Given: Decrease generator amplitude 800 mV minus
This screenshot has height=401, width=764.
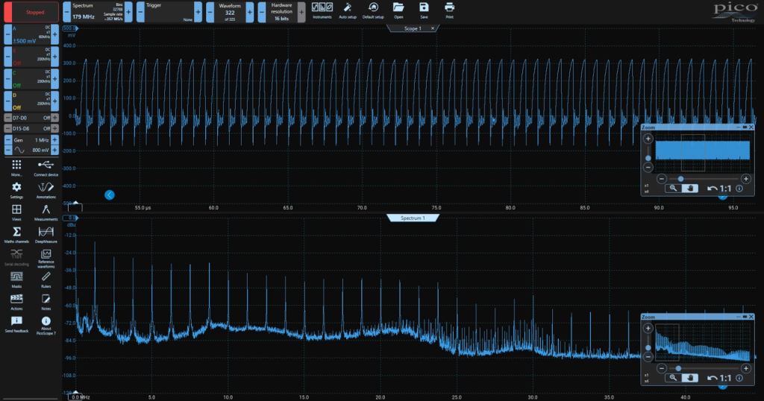Looking at the screenshot, I should coord(7,150).
